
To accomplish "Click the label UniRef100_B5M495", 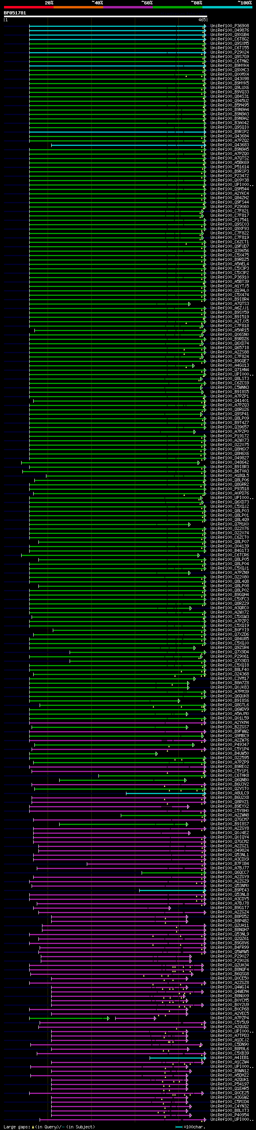I will click(x=230, y=105).
